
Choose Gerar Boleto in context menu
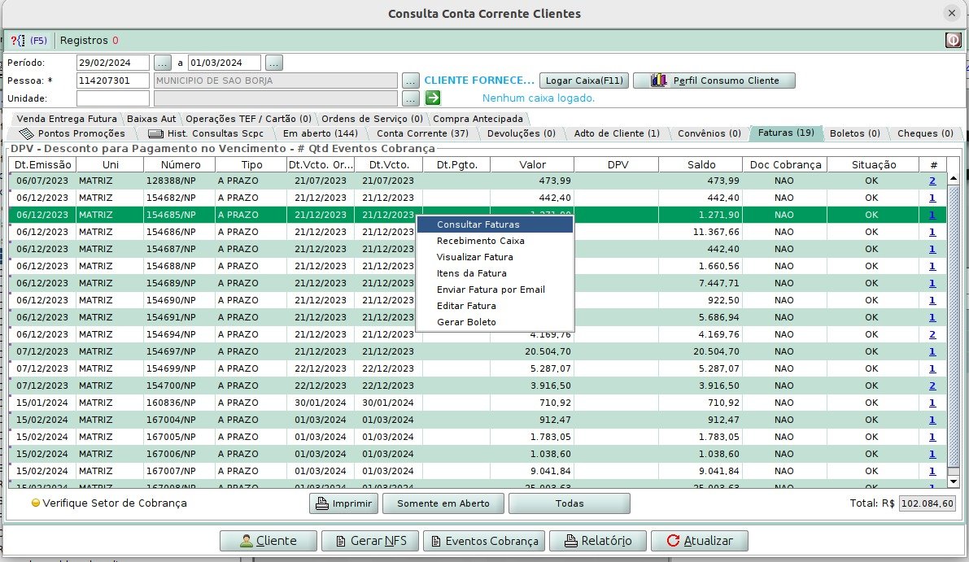(466, 322)
